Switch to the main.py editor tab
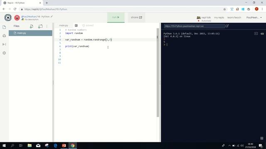 [64, 25]
